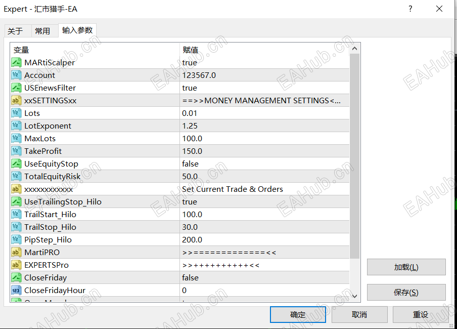457x329 pixels.
Task: Select the TotalEquityRisk variable name
Action: pyautogui.click(x=53, y=176)
